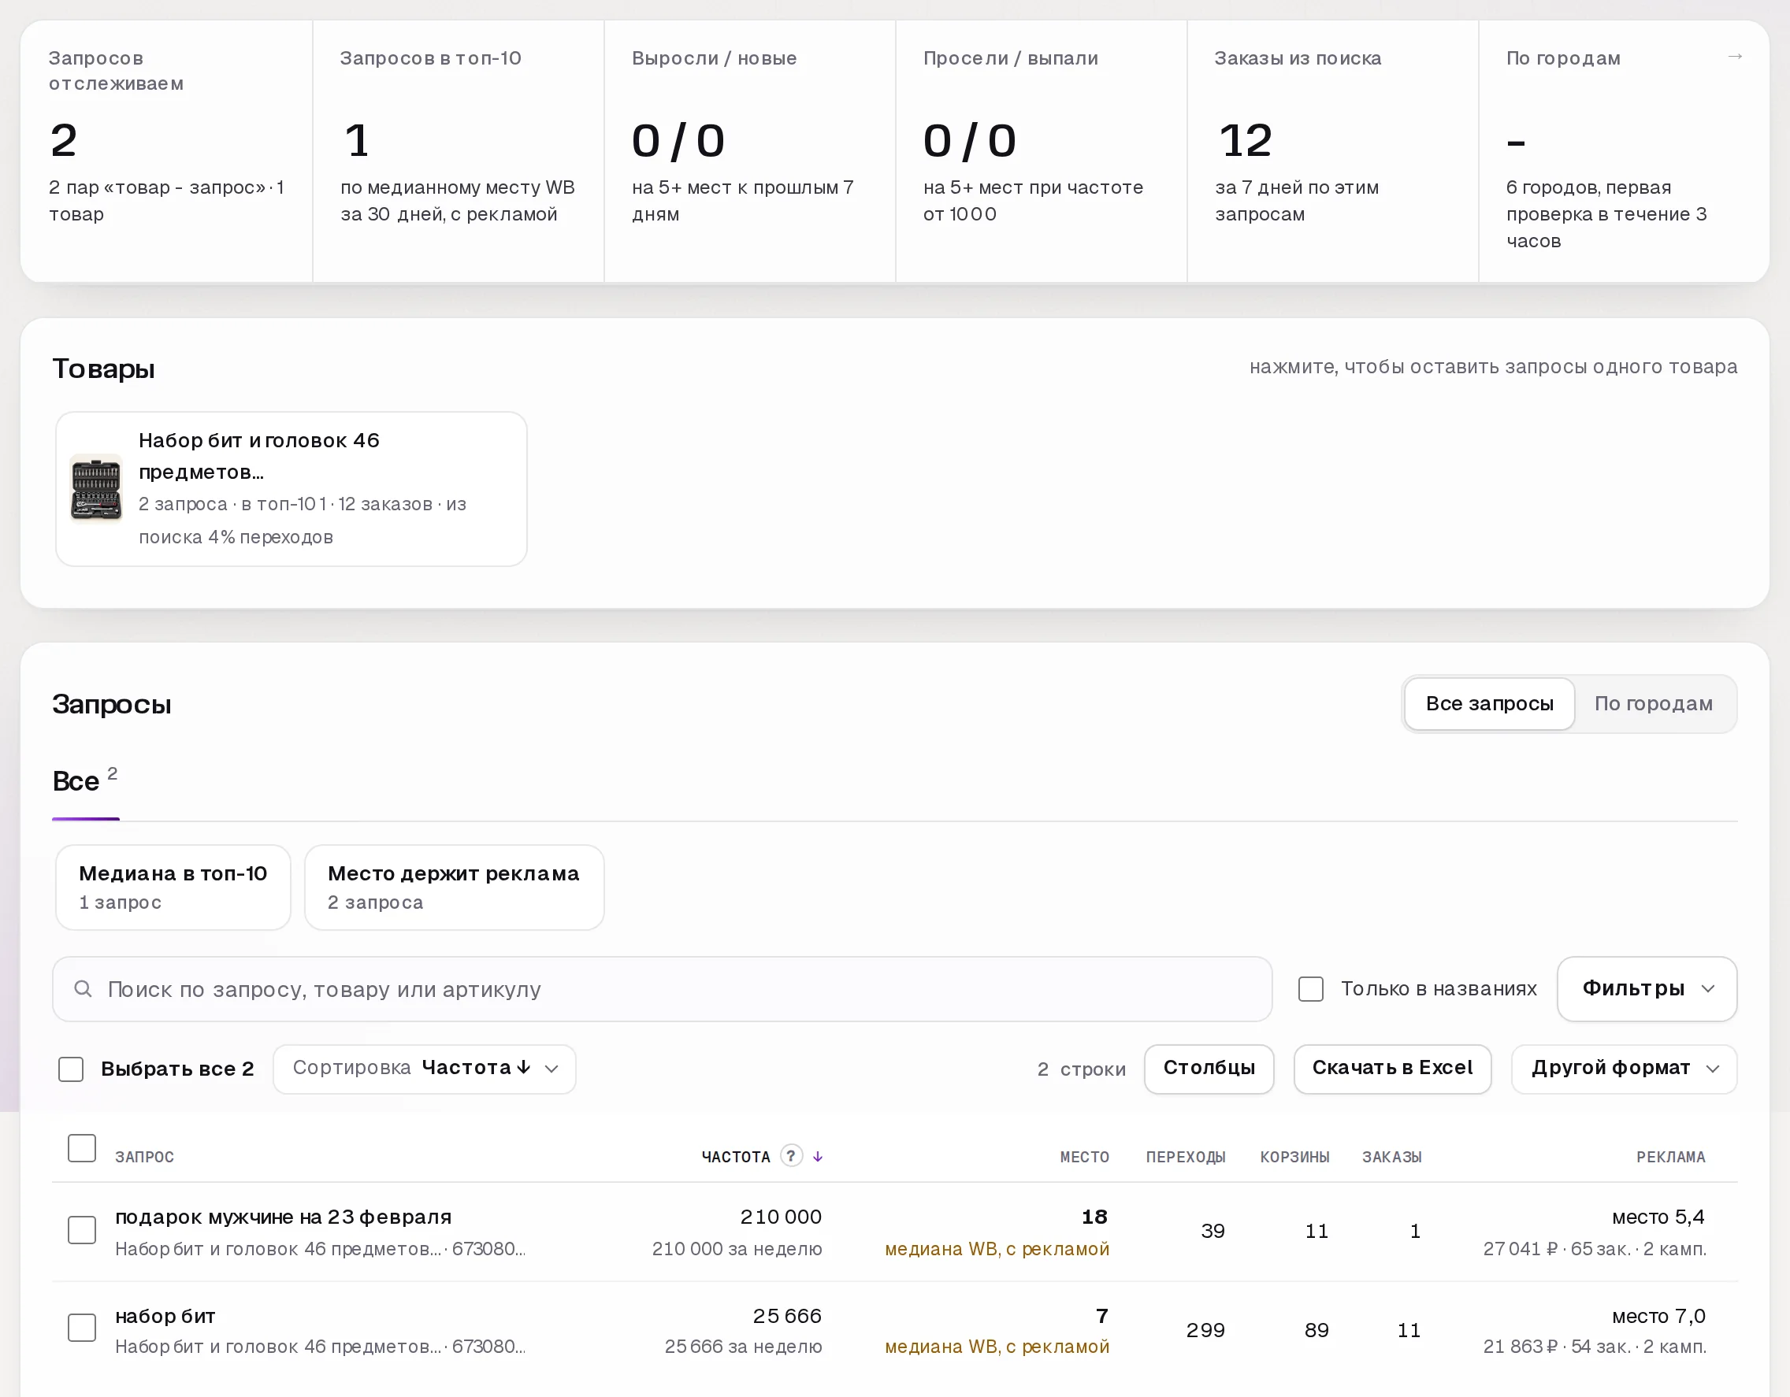Screen dimensions: 1790x1397
Task: Click the Переходы column header
Action: click(x=1185, y=1157)
